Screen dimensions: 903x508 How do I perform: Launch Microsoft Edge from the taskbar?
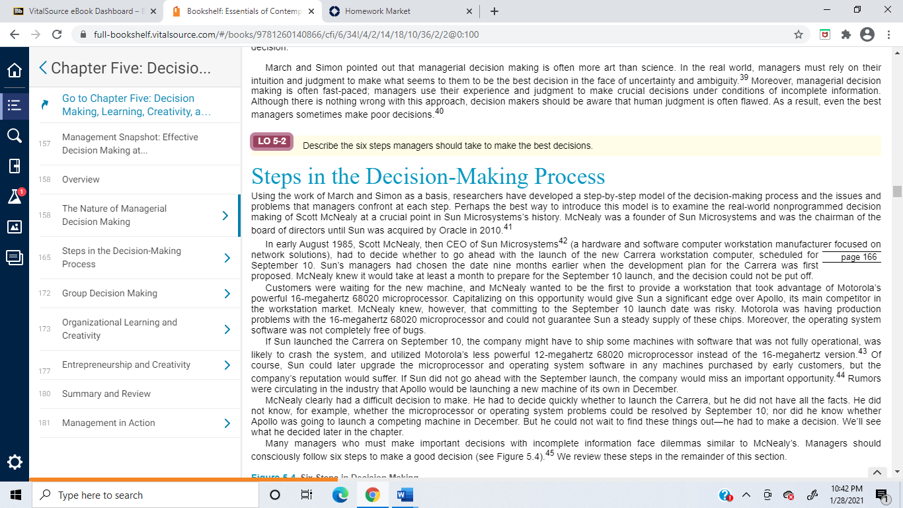(x=340, y=495)
